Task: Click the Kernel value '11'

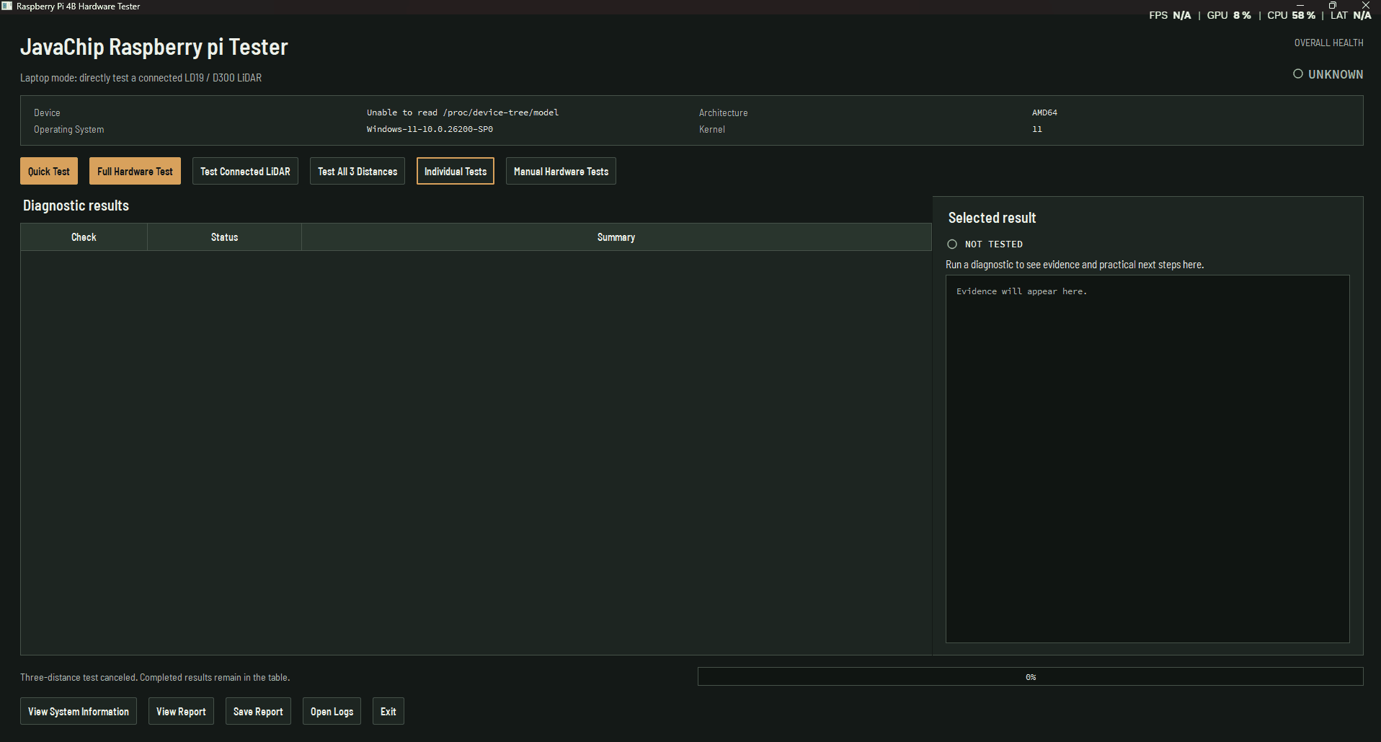Action: coord(1036,129)
